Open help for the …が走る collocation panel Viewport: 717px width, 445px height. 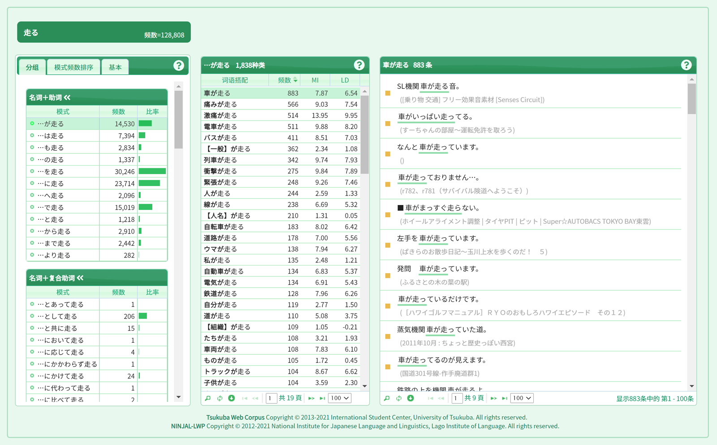click(359, 65)
